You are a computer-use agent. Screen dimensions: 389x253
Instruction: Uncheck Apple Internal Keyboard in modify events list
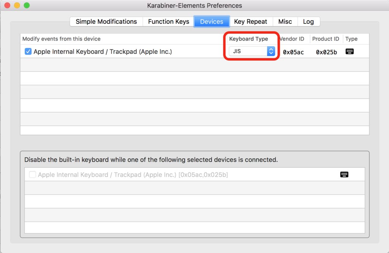pos(28,52)
